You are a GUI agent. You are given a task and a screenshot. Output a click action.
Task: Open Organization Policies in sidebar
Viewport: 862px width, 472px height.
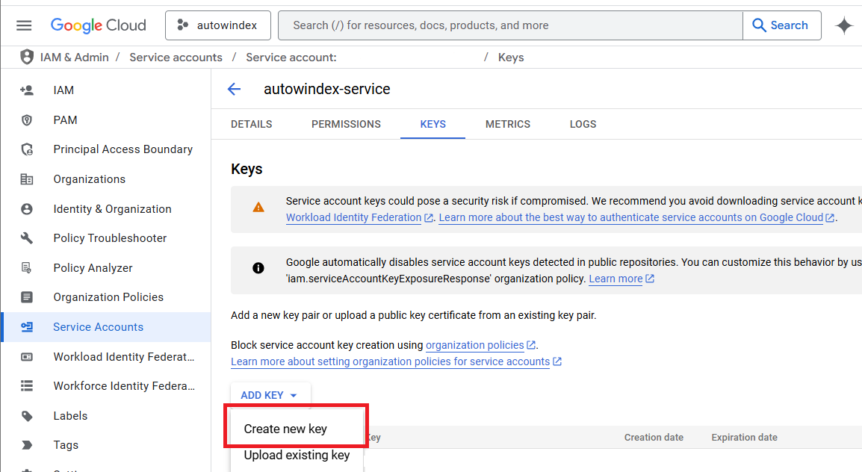pyautogui.click(x=108, y=297)
